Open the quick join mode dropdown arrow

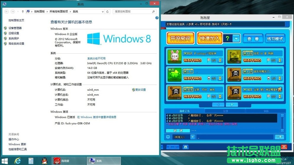point(236,39)
